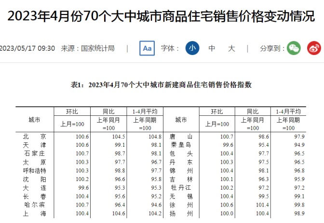Viewport: 324px width, 223px height.
Task: Click Beijing's 1-4 month average 104.8
Action: pyautogui.click(x=155, y=137)
